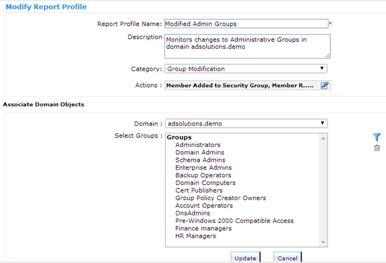This screenshot has height=263, width=386.
Task: Select Schema Admins group
Action: pos(200,160)
